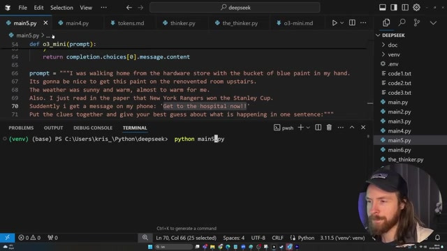The width and height of the screenshot is (447, 251).
Task: Toggle the primary sidebar layout icon
Action: point(394,8)
